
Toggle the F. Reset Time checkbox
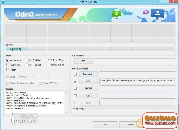point(48,60)
